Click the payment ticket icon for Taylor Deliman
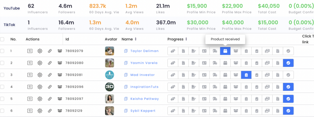The width and height of the screenshot is (314, 117). coord(30,51)
